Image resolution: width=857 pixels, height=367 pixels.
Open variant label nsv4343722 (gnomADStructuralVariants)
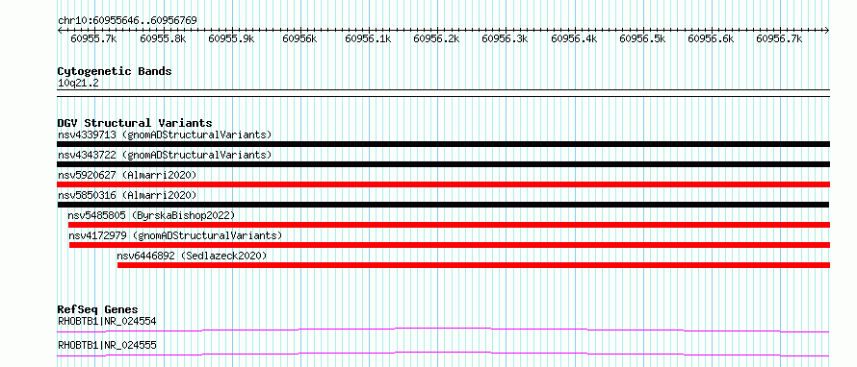(x=165, y=155)
